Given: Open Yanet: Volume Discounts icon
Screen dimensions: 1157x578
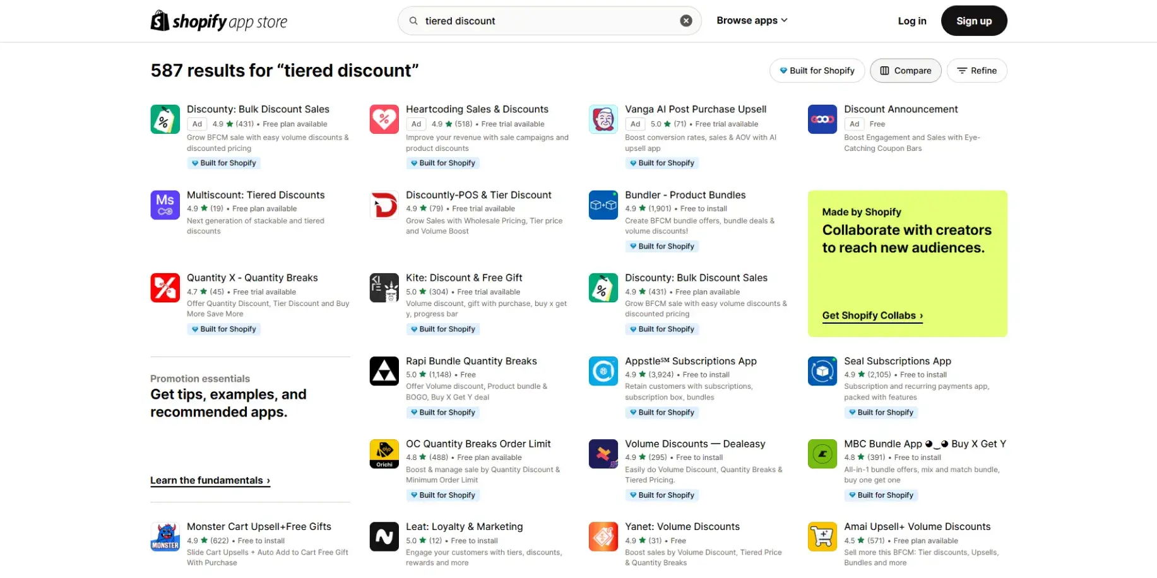Looking at the screenshot, I should [603, 536].
